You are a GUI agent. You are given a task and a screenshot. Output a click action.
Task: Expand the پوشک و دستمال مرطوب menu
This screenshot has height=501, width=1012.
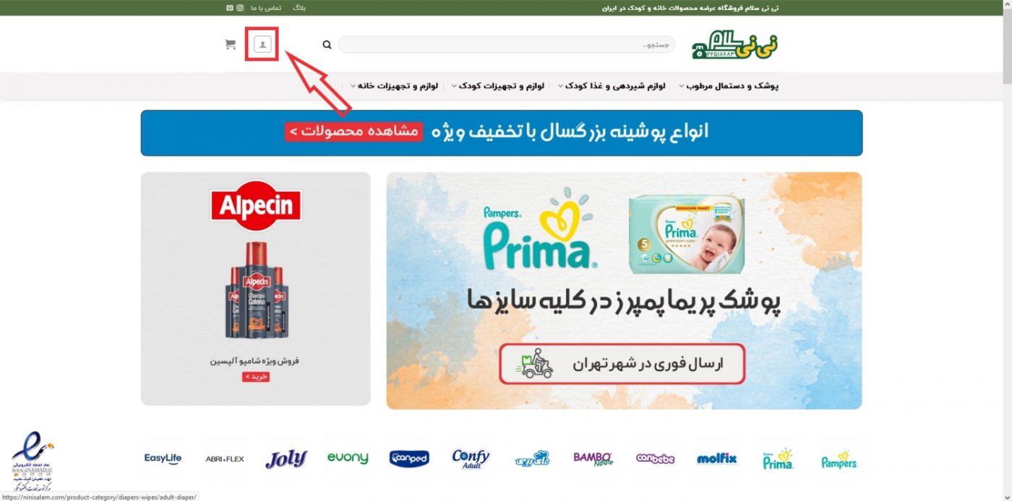tap(729, 86)
